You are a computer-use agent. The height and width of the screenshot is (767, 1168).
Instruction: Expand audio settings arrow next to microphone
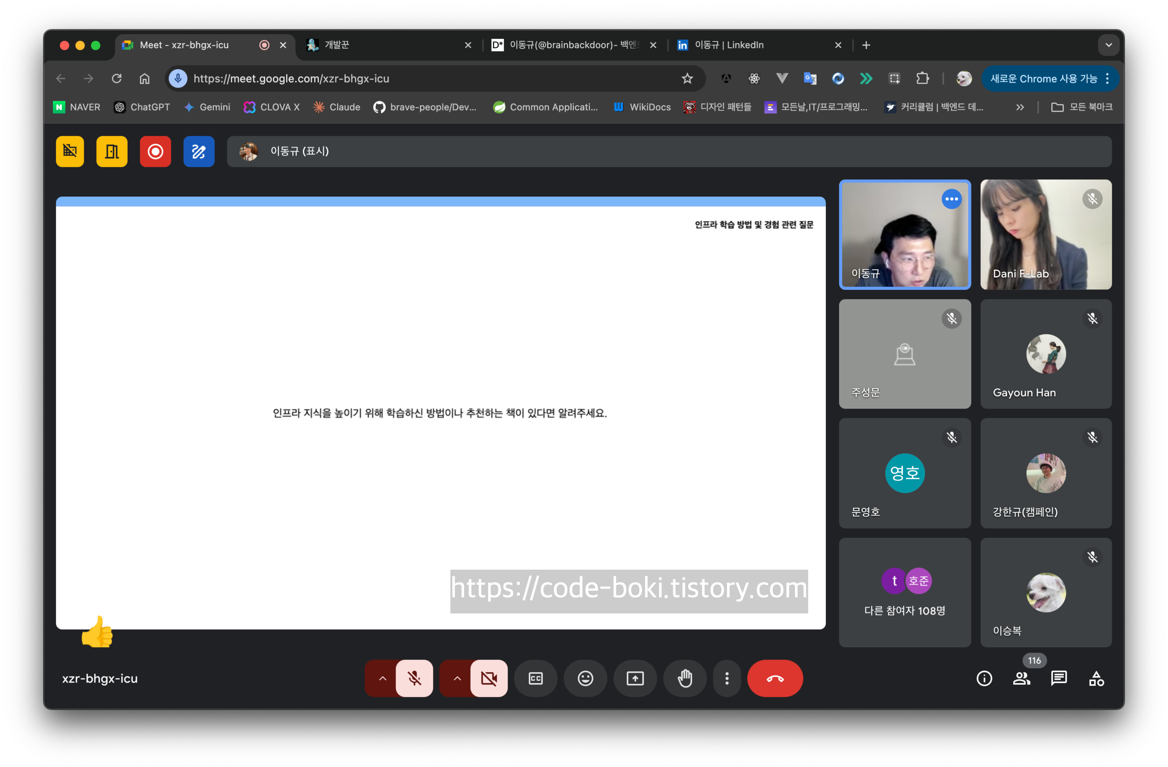pyautogui.click(x=382, y=678)
